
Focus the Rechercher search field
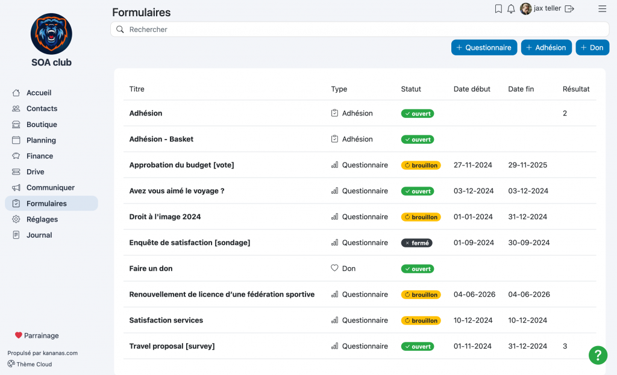360,29
